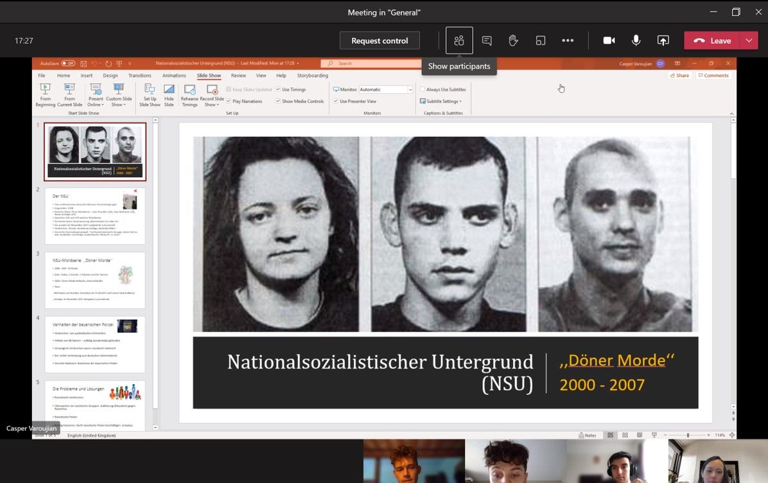Collapse the PowerPoint ribbon
Screen dimensions: 768x483
click(x=732, y=114)
